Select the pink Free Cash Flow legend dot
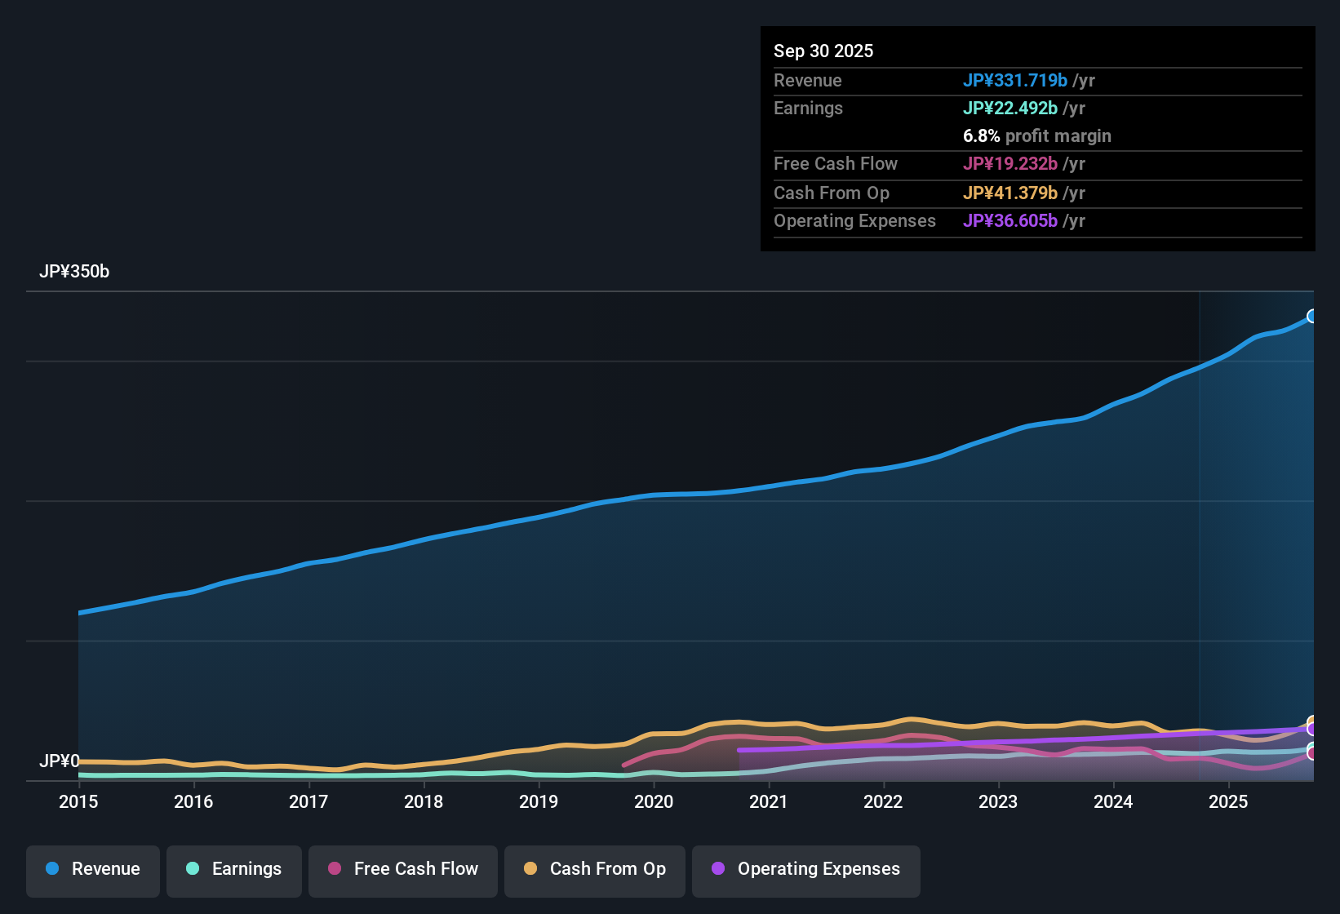Image resolution: width=1340 pixels, height=914 pixels. (x=334, y=869)
